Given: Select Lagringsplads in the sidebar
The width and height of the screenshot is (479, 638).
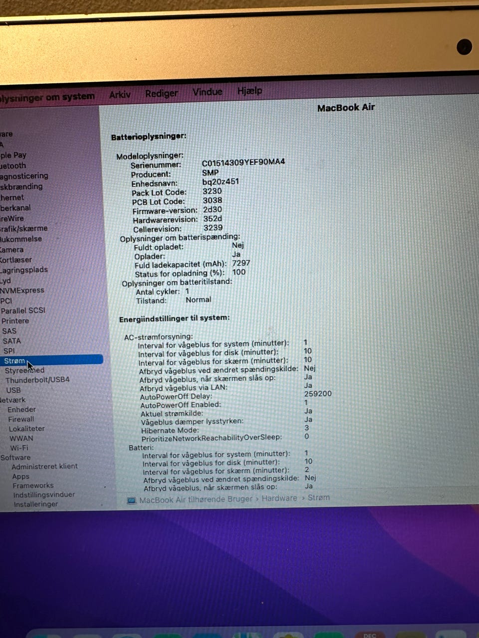Looking at the screenshot, I should pyautogui.click(x=24, y=270).
